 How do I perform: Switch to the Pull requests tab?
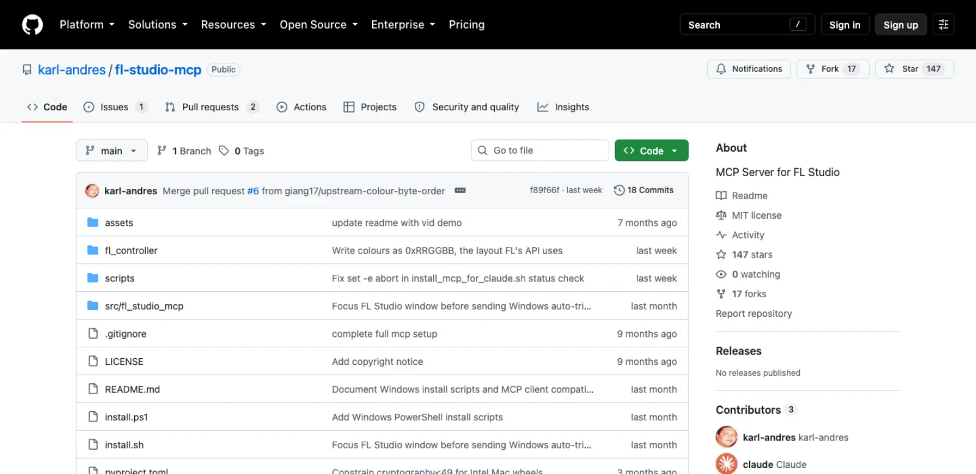pos(212,107)
